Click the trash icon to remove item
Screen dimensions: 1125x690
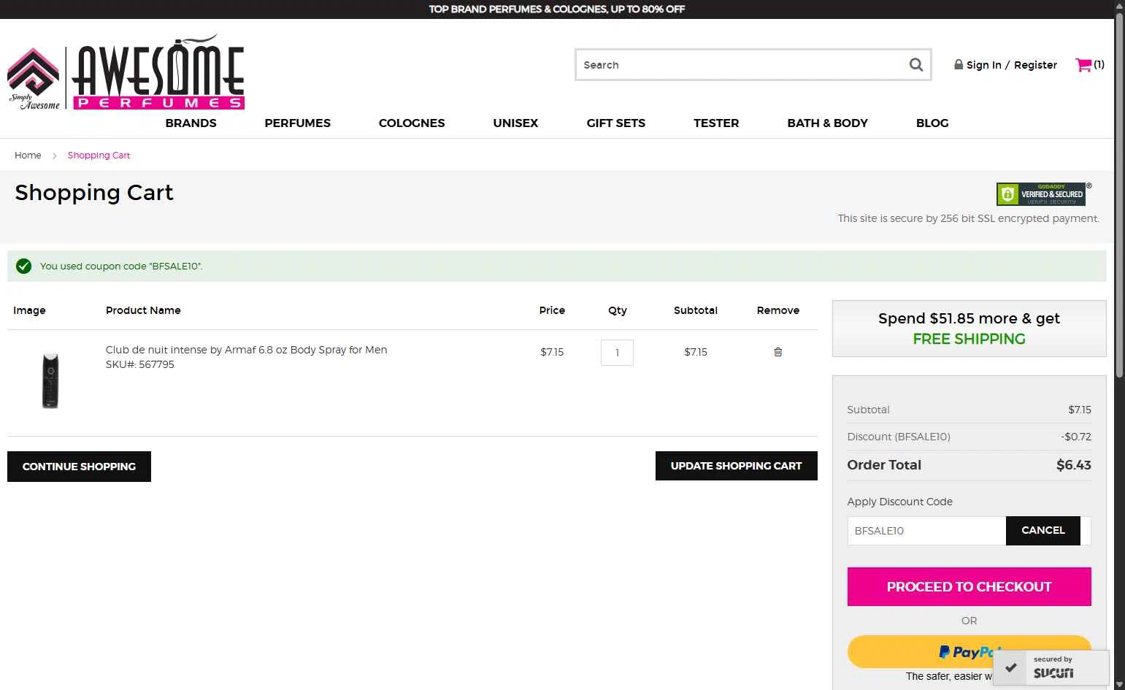coord(777,352)
